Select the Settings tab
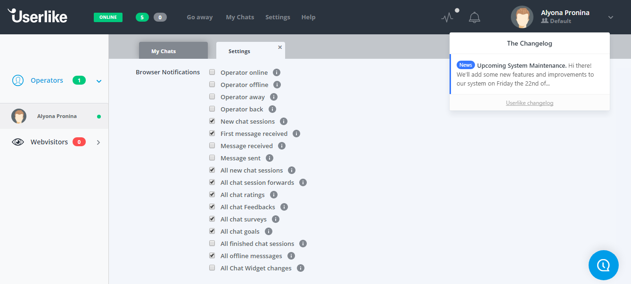The image size is (631, 284). click(x=251, y=51)
